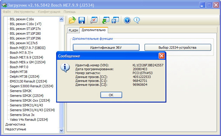Viewport: 221px width, 136px height.
Task: Open the Конфигурация menu
Action: (49, 12)
